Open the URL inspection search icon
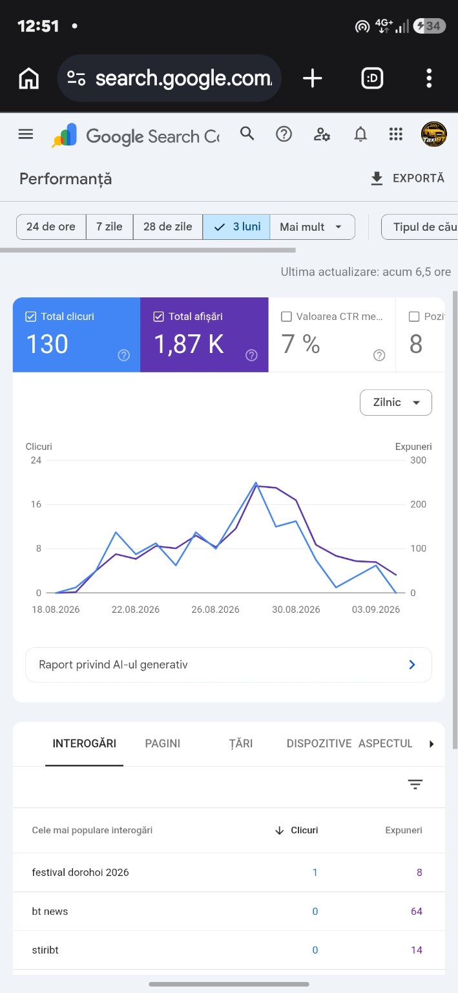Image resolution: width=458 pixels, height=993 pixels. tap(247, 134)
